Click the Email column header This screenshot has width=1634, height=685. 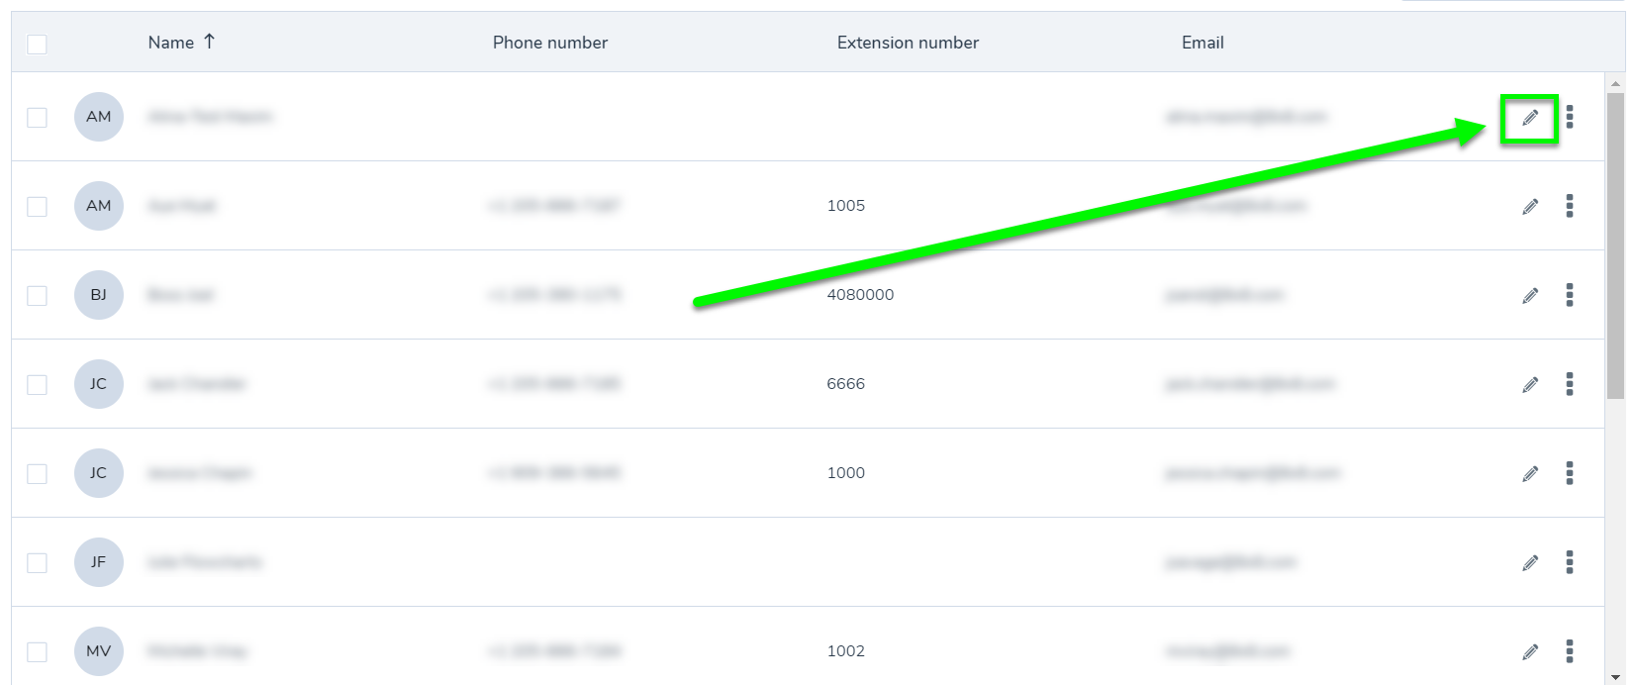(x=1202, y=43)
